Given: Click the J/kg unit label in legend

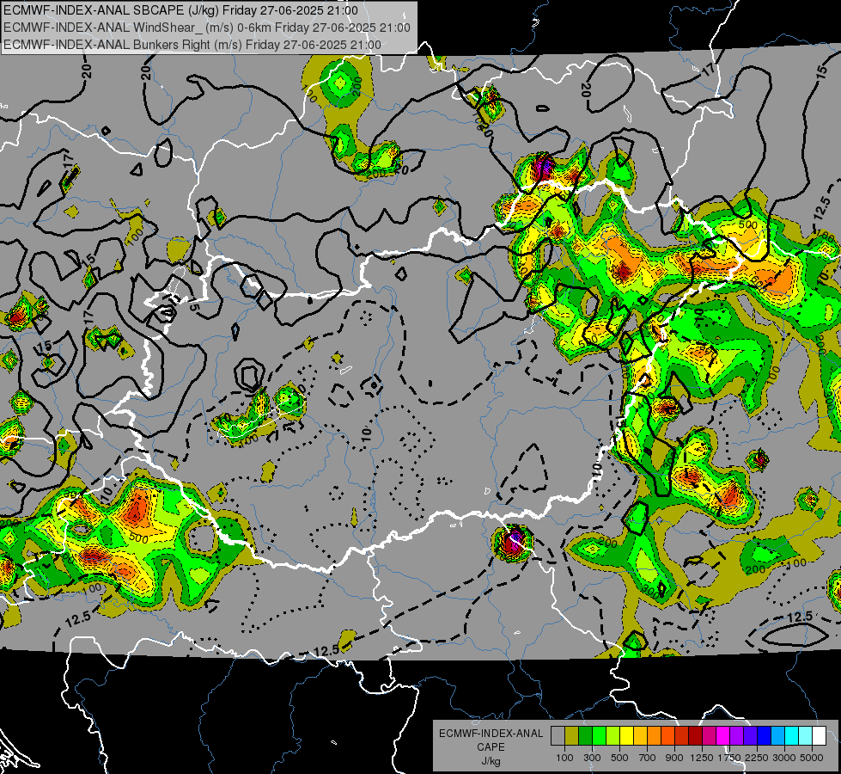Looking at the screenshot, I should 491,761.
